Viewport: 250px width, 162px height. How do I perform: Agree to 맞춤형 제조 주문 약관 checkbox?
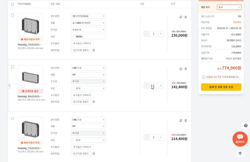tap(204, 77)
